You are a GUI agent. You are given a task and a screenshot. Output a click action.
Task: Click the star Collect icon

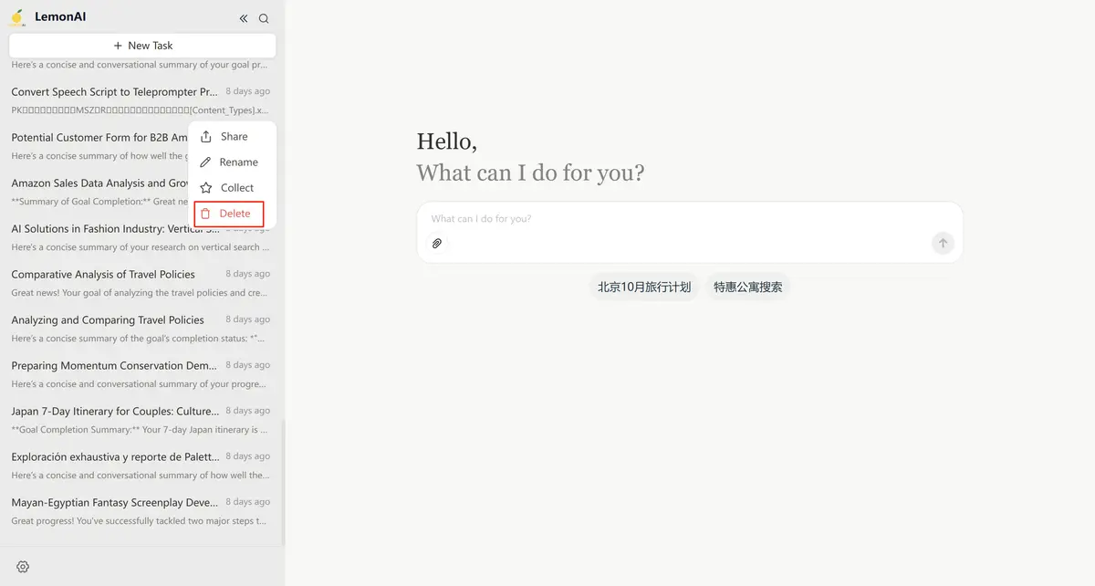tap(206, 188)
